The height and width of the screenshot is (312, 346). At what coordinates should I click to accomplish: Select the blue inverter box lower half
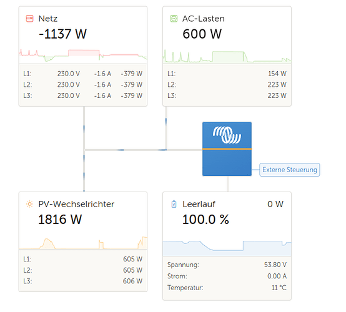click(x=227, y=163)
